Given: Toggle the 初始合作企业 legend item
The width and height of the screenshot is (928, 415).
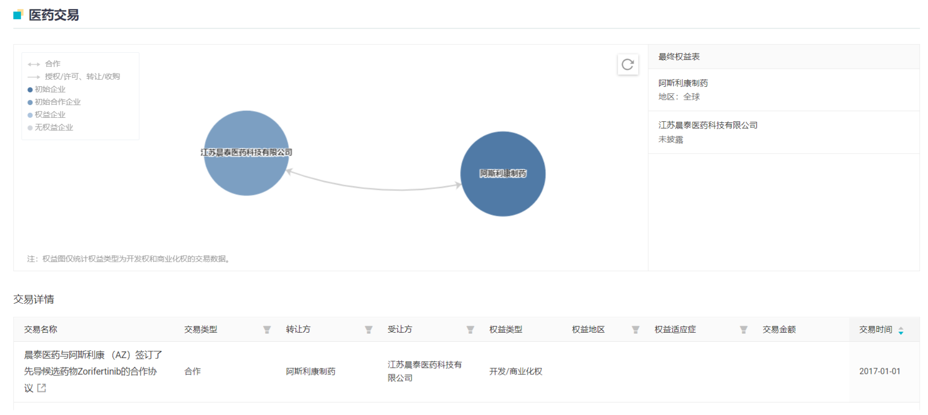Looking at the screenshot, I should click(54, 102).
